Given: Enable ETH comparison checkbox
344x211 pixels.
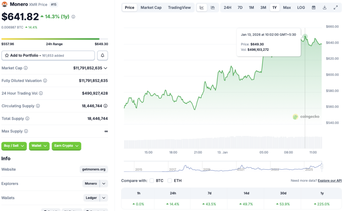Looking at the screenshot, I should tap(170, 180).
